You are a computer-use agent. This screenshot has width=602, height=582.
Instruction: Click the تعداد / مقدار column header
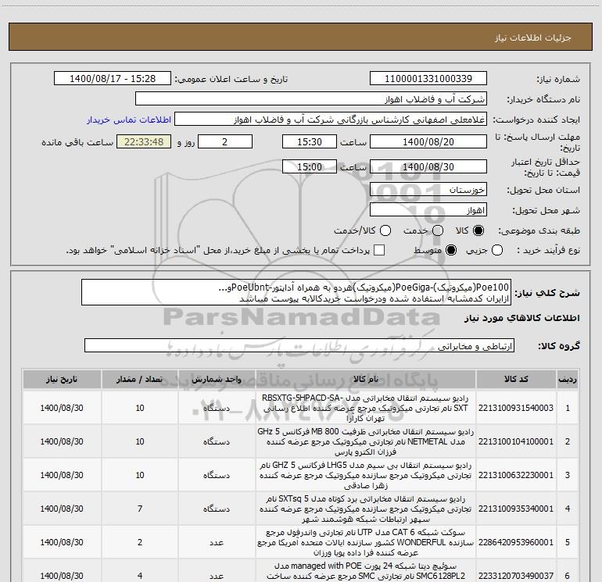[140, 379]
